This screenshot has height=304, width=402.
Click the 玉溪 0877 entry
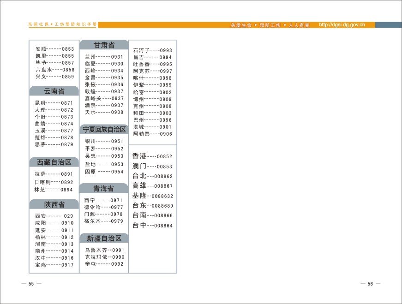point(54,131)
